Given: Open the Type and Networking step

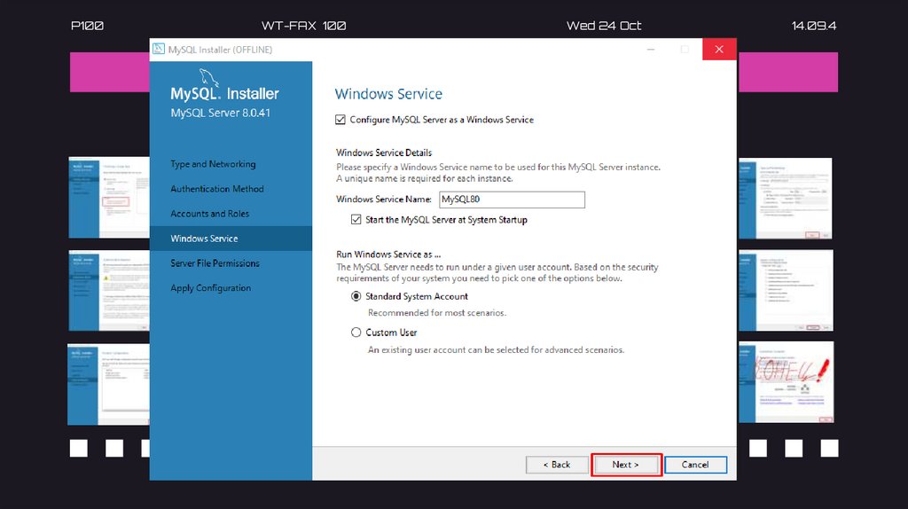Looking at the screenshot, I should point(213,164).
